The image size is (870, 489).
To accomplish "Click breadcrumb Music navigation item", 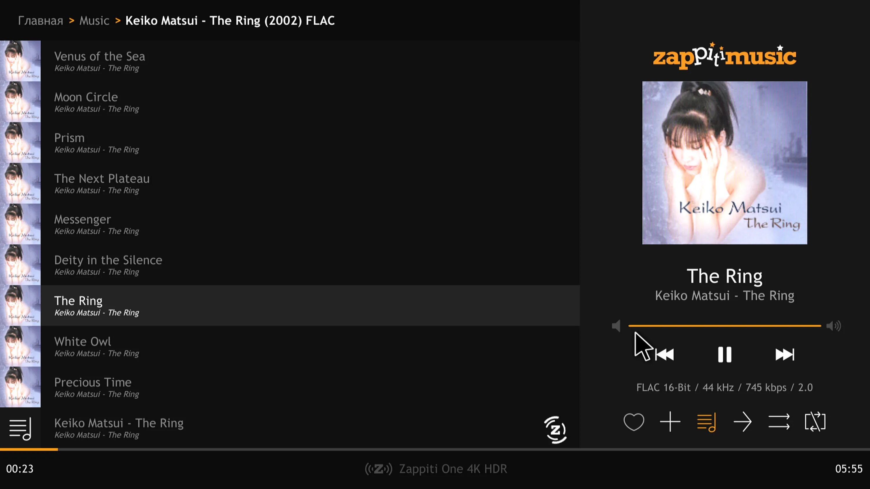I will (95, 20).
